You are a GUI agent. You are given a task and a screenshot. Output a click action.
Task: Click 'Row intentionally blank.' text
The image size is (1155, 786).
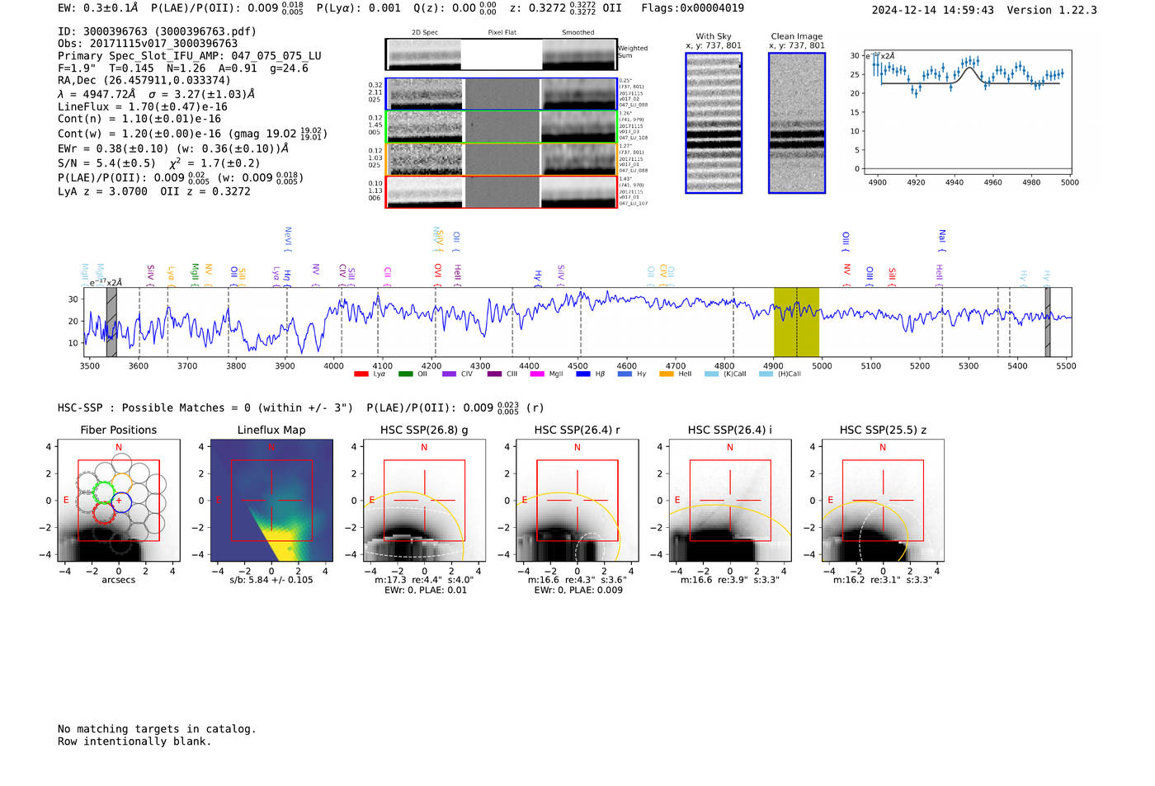click(134, 741)
